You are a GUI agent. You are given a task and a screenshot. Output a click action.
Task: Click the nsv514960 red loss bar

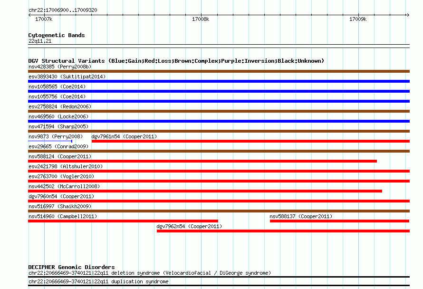click(123, 221)
